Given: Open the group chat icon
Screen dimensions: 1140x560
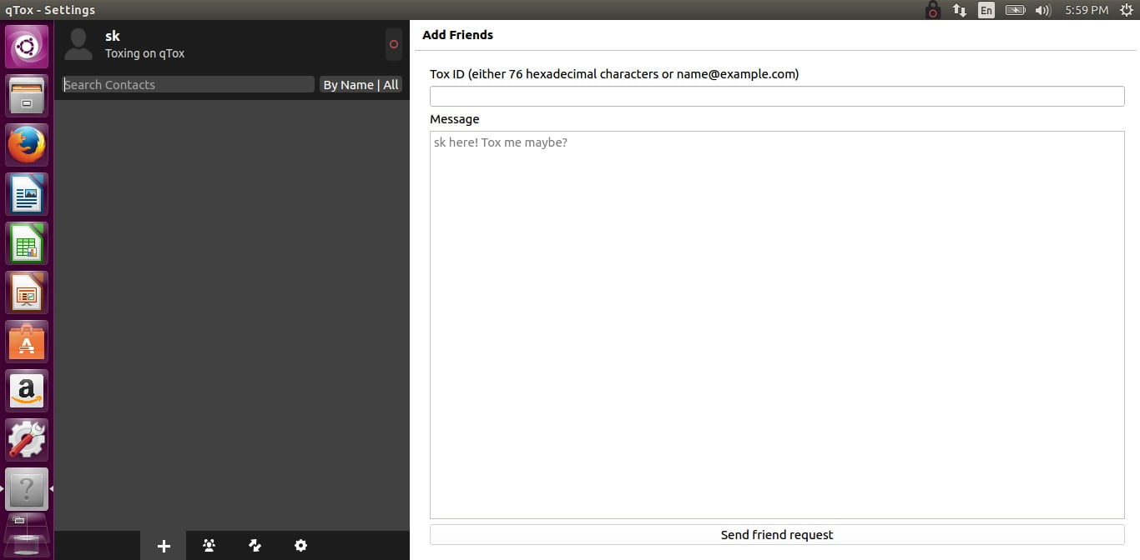Looking at the screenshot, I should (x=209, y=546).
